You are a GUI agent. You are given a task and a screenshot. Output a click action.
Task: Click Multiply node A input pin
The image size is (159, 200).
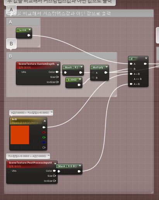pos(93,72)
